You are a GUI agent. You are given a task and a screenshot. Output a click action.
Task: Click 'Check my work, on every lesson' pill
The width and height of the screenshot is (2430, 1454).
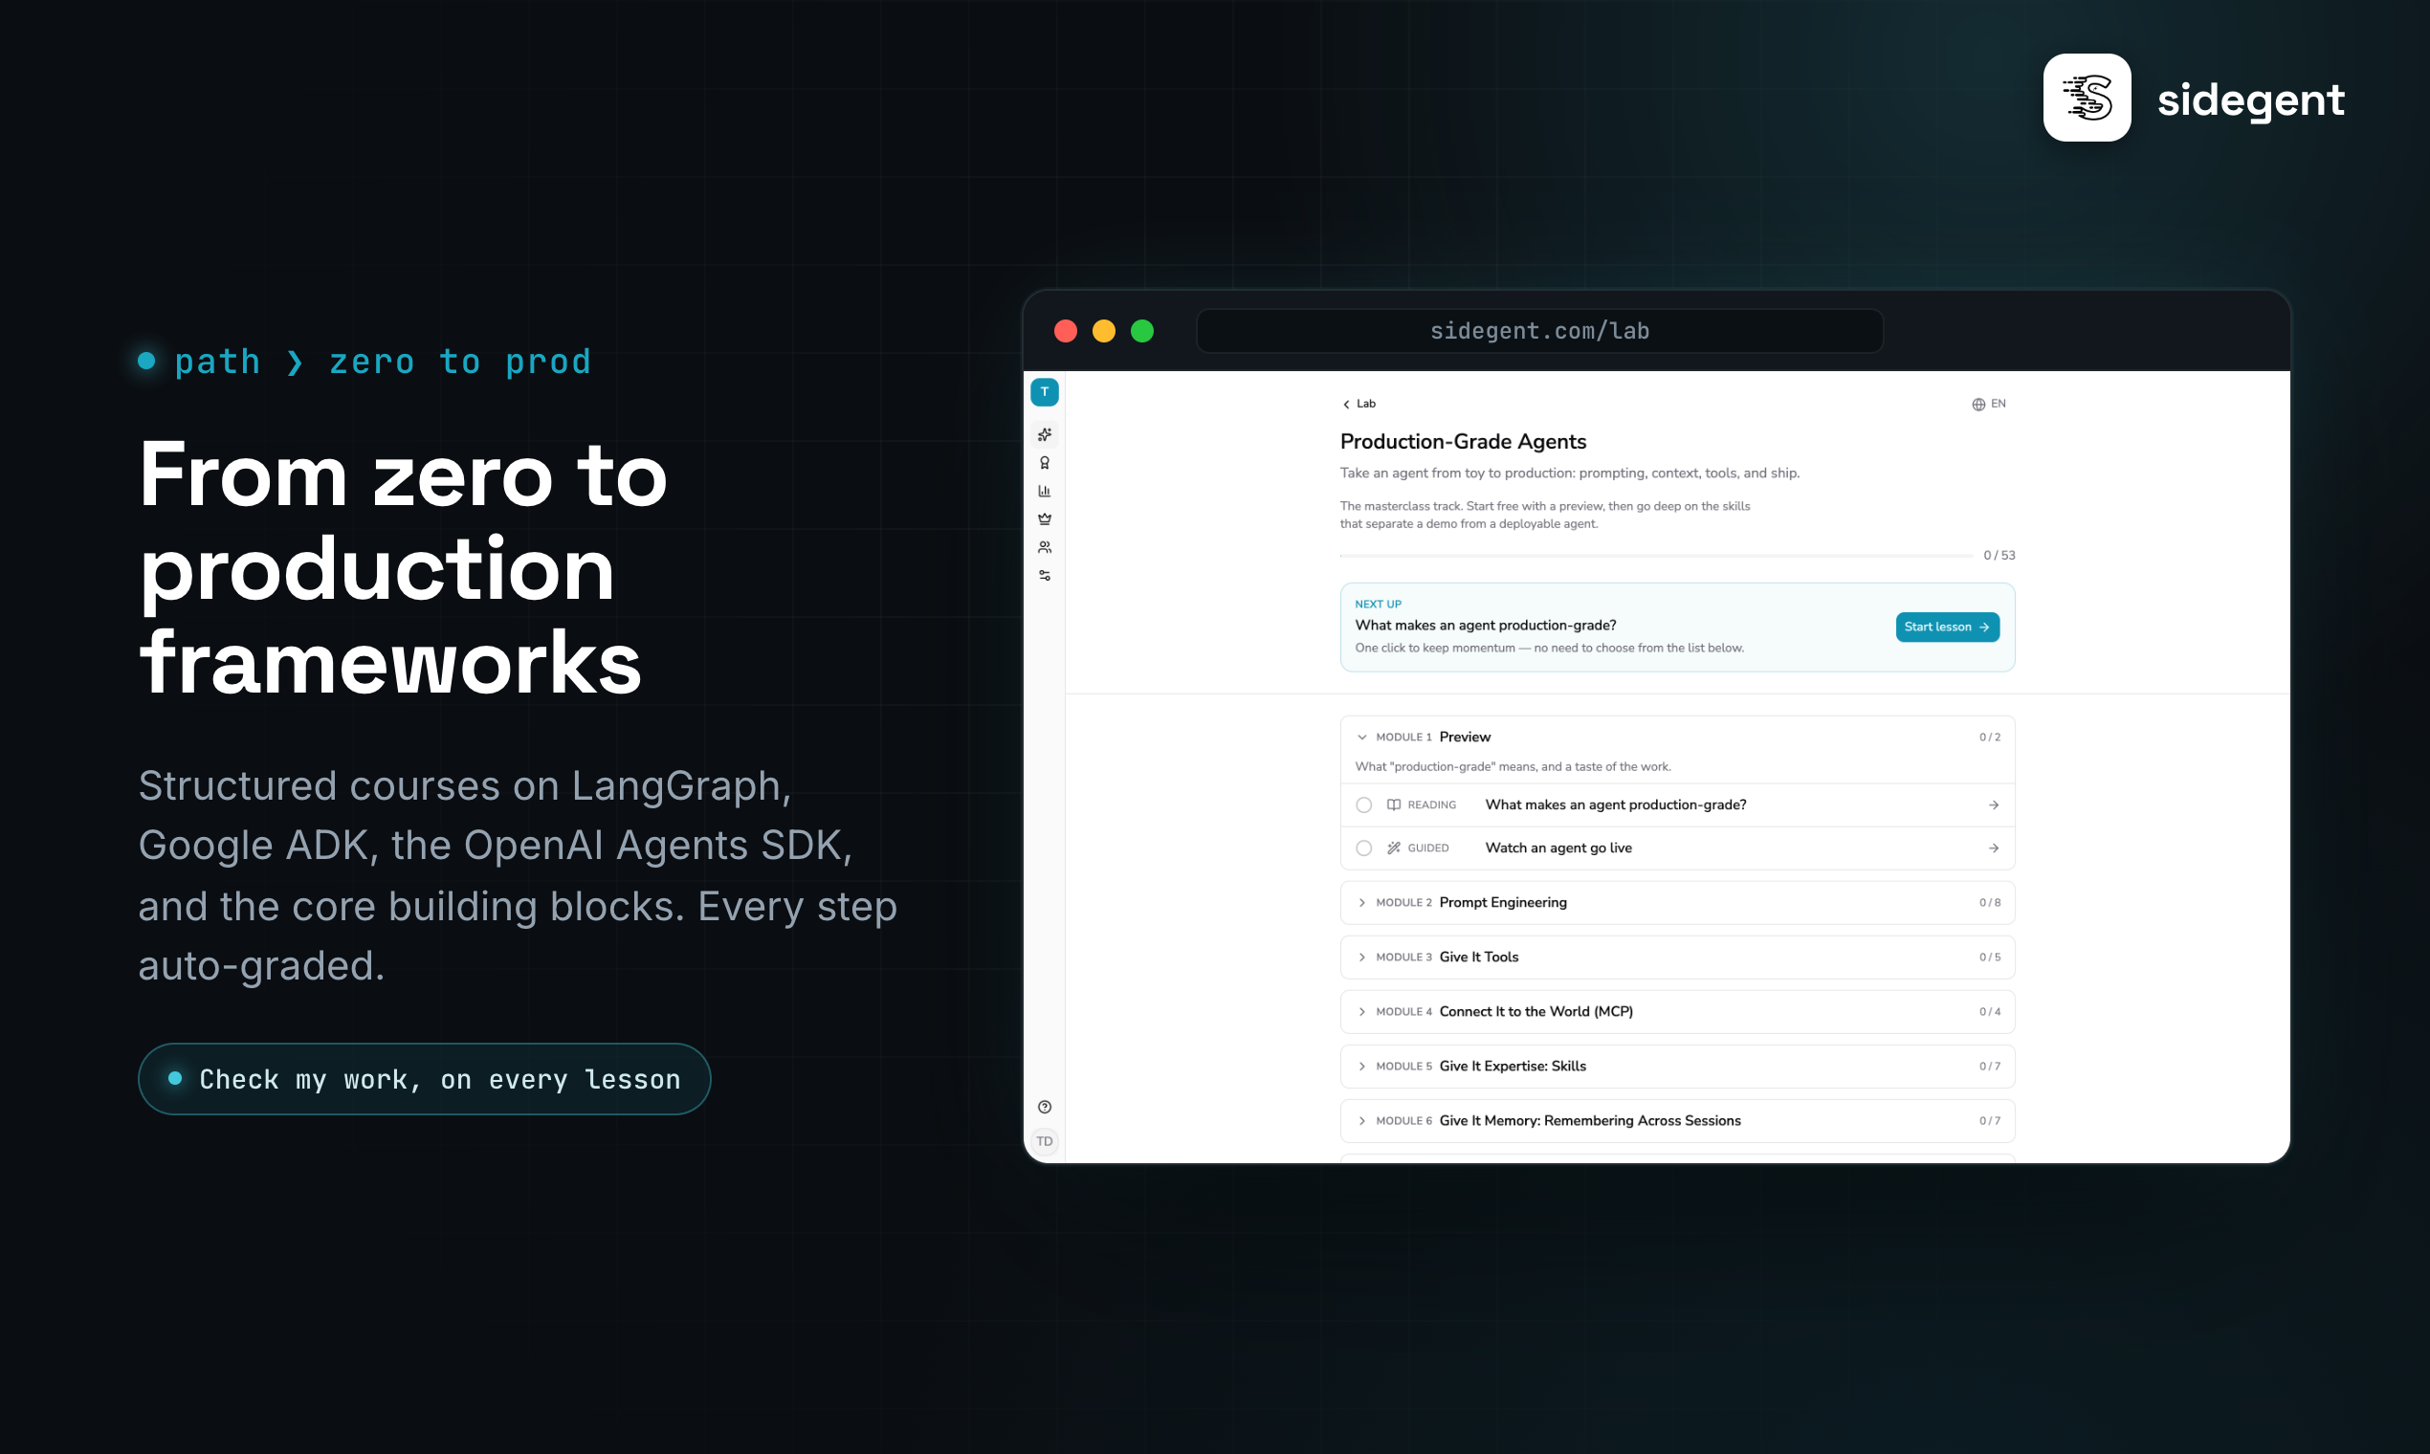pyautogui.click(x=423, y=1079)
